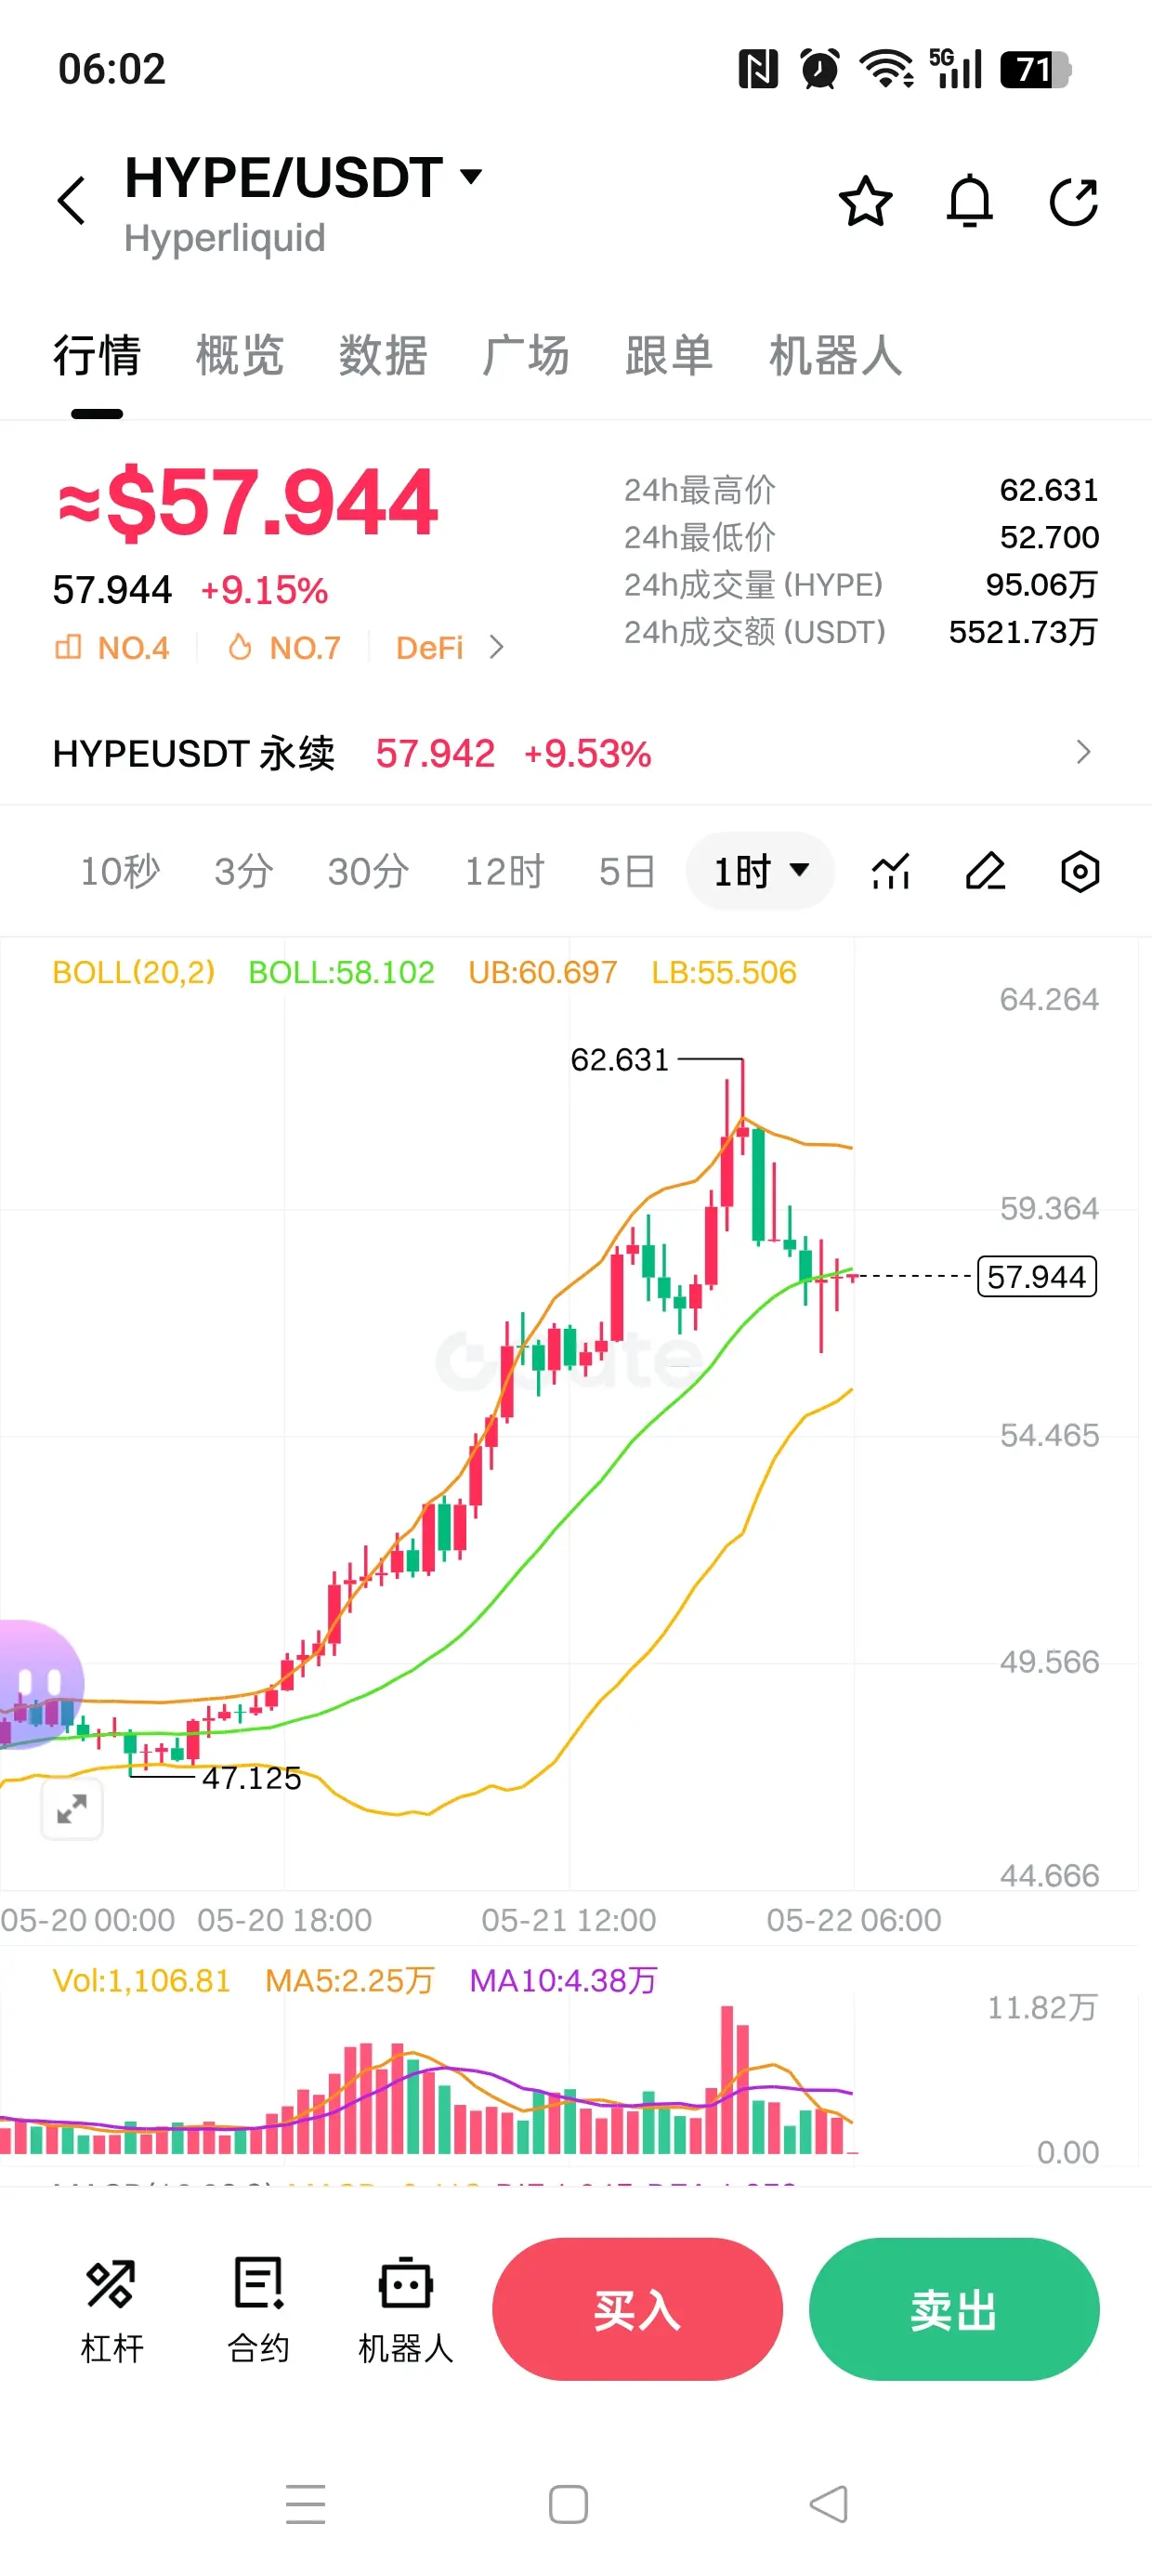This screenshot has height=2576, width=1152.
Task: Expand chart to fullscreen
Action: pos(72,1808)
